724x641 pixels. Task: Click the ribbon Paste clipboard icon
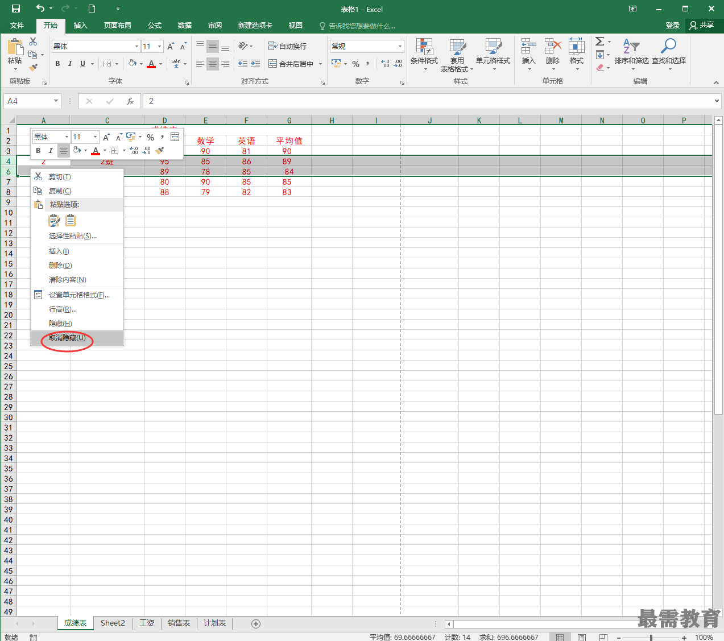point(15,47)
